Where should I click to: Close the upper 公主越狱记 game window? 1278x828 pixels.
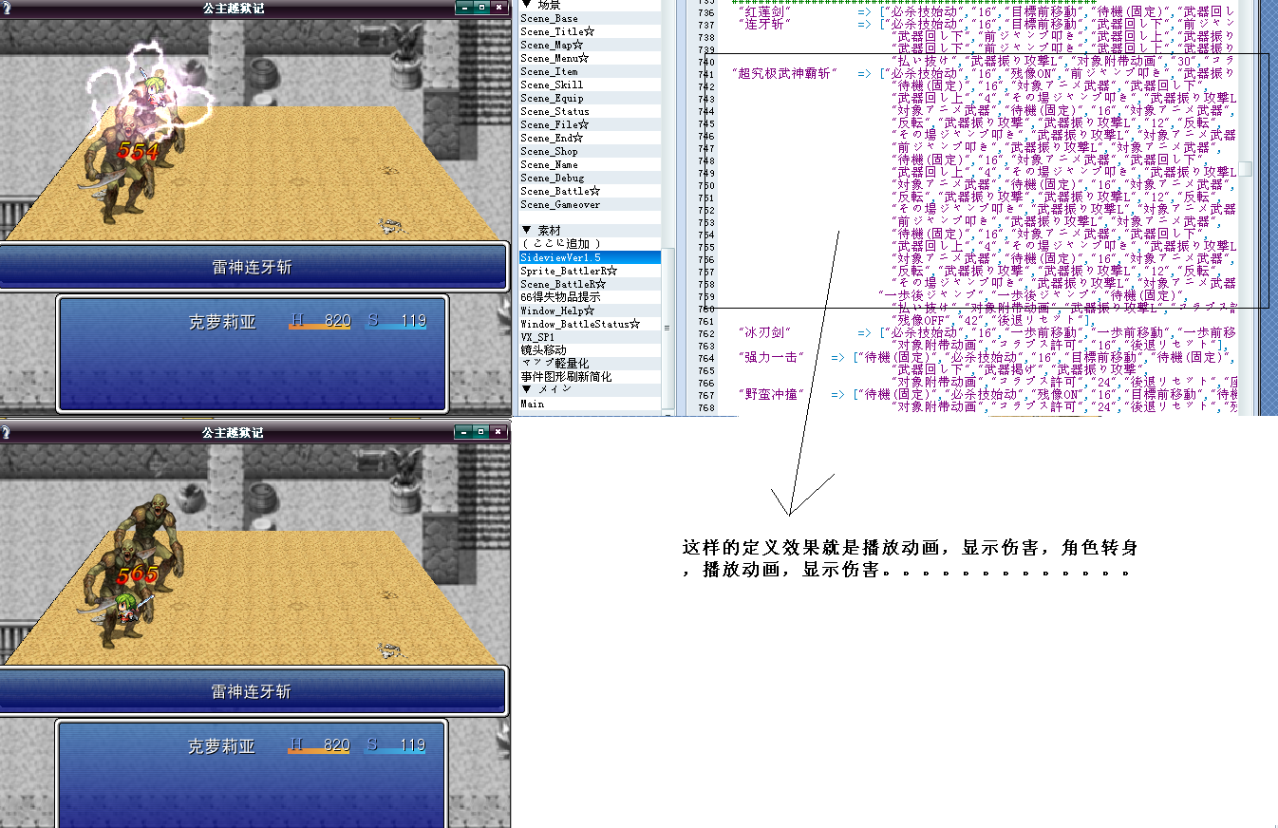coord(498,7)
